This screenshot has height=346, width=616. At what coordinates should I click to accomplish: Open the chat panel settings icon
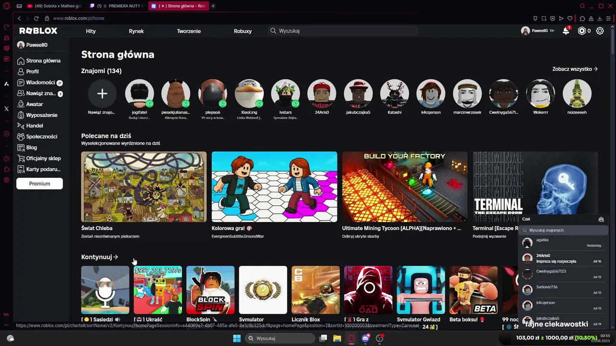tap(601, 219)
